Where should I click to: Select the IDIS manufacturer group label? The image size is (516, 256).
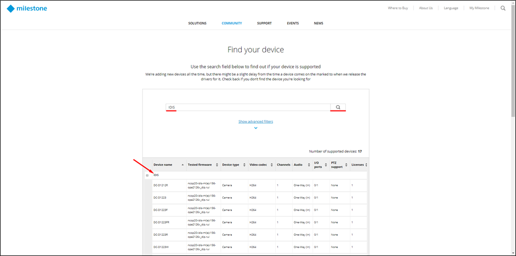156,175
